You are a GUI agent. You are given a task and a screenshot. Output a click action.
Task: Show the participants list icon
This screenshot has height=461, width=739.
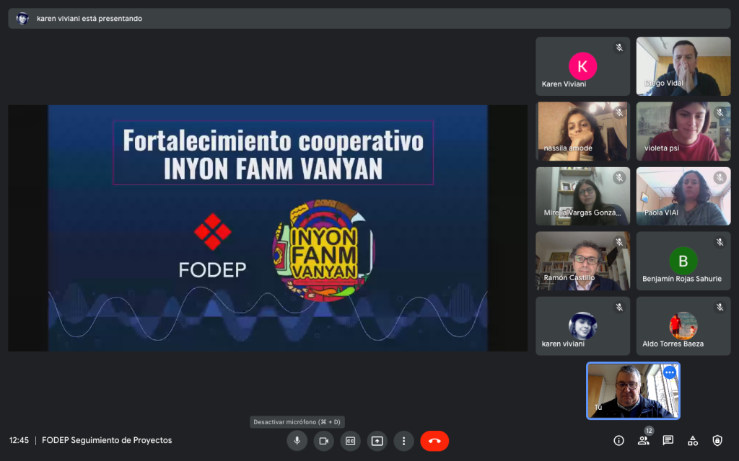point(643,441)
